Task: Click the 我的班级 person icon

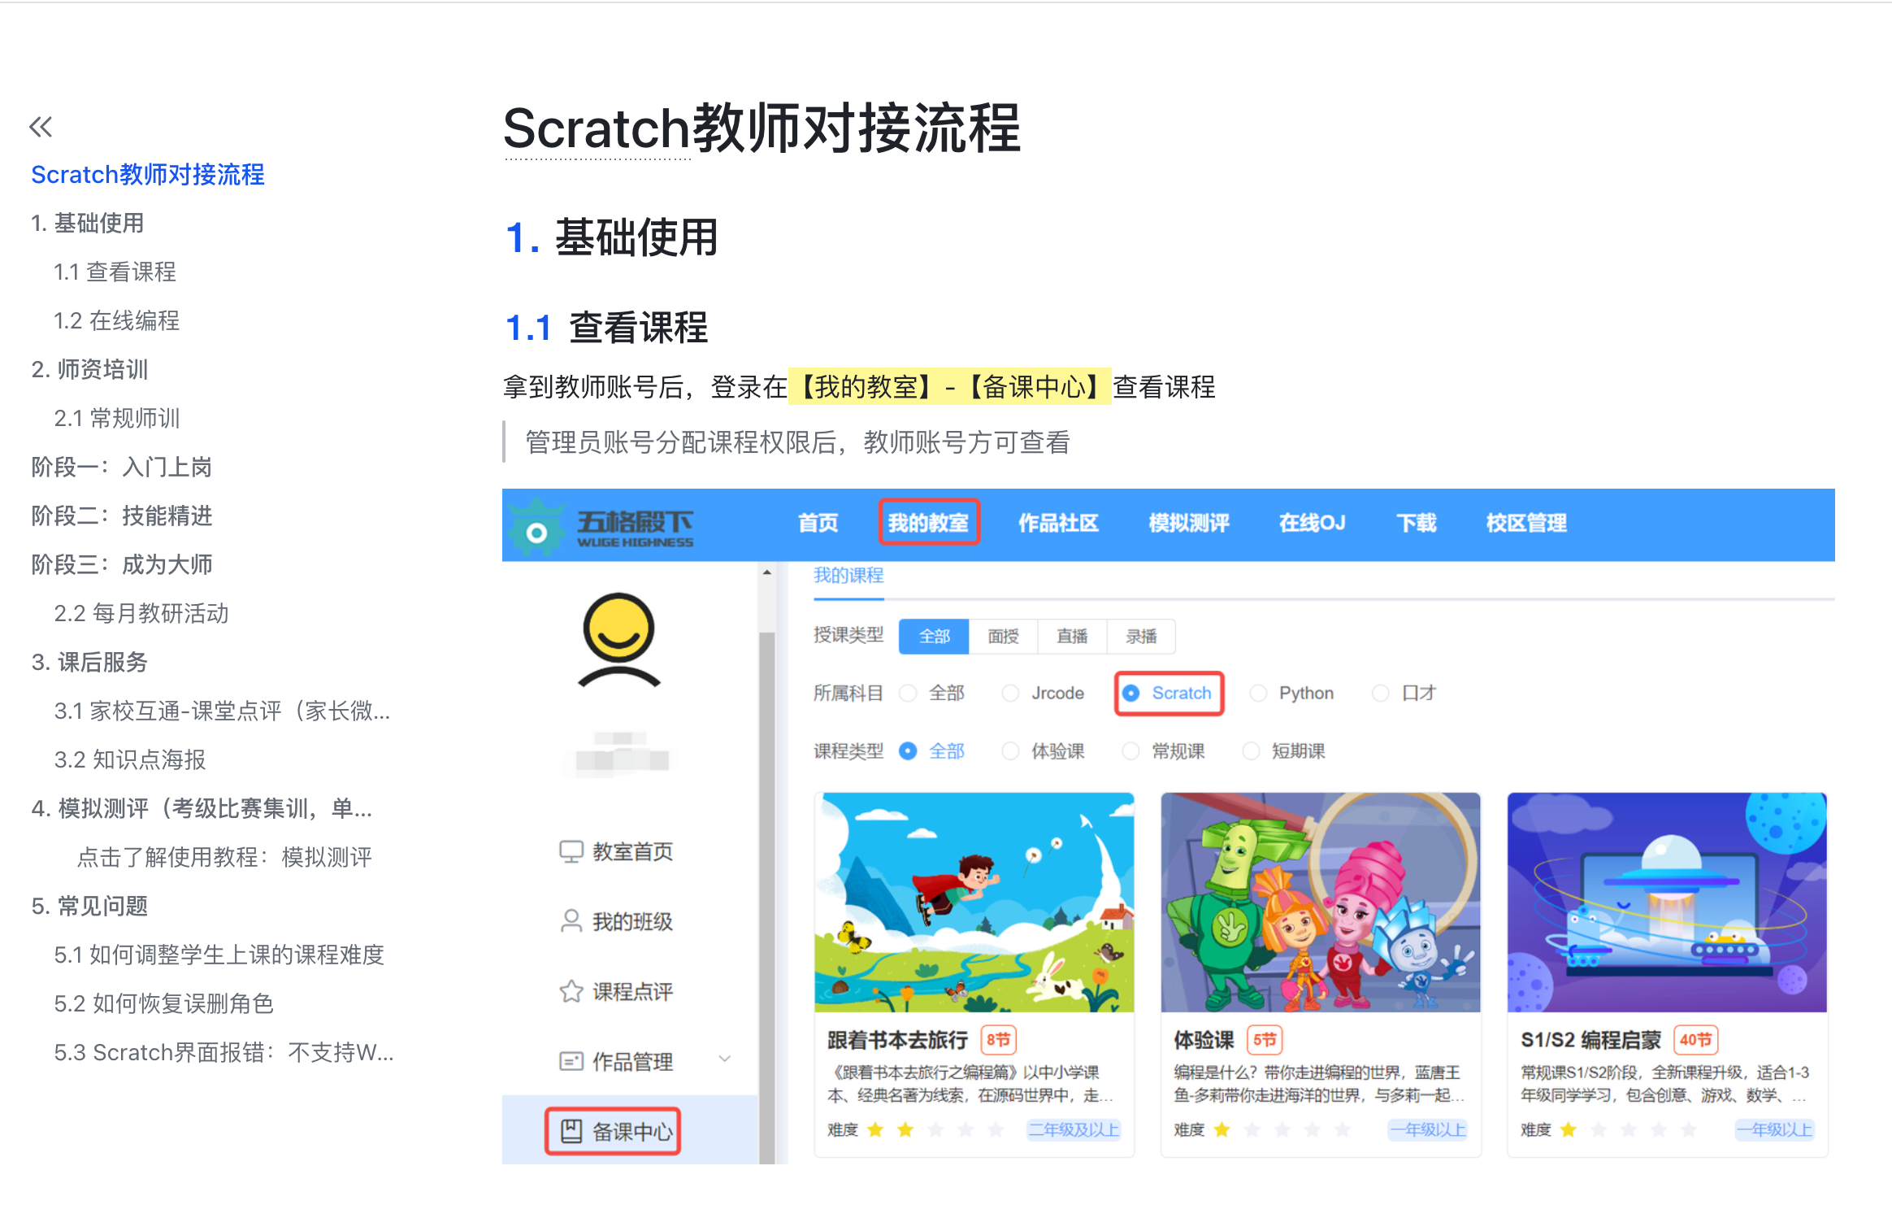Action: click(x=571, y=921)
